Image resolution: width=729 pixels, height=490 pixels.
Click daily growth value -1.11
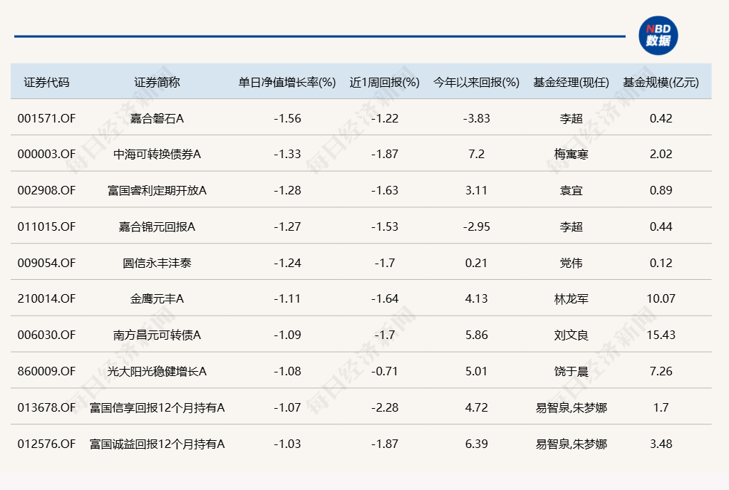(x=287, y=298)
